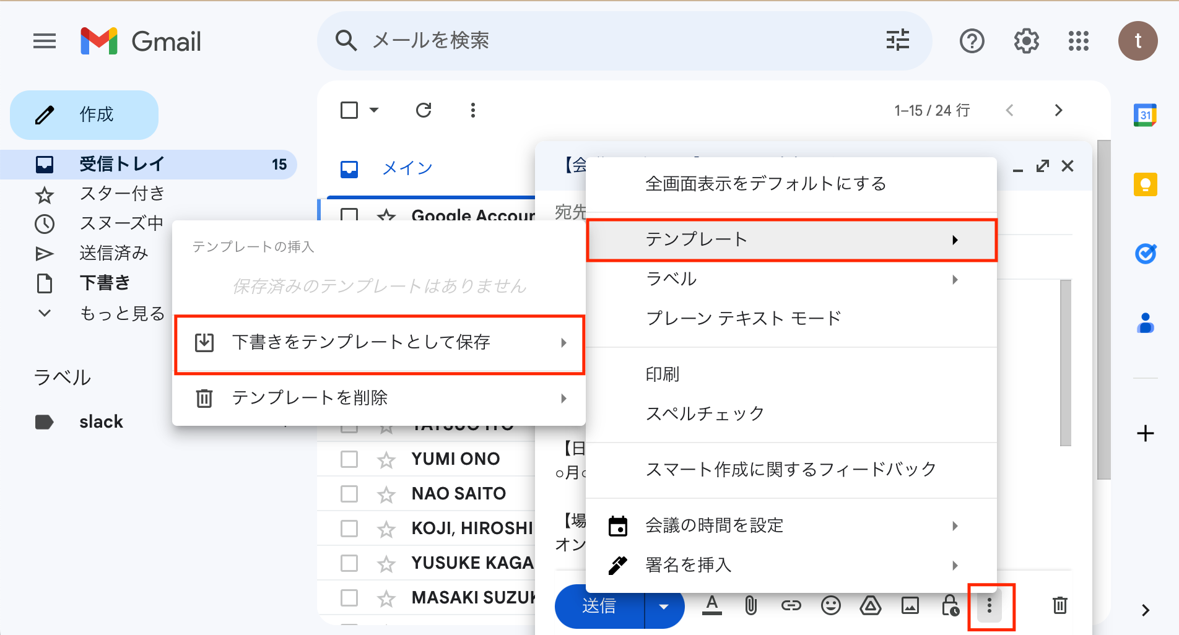Open Settings gear icon
The width and height of the screenshot is (1179, 635).
click(1026, 41)
